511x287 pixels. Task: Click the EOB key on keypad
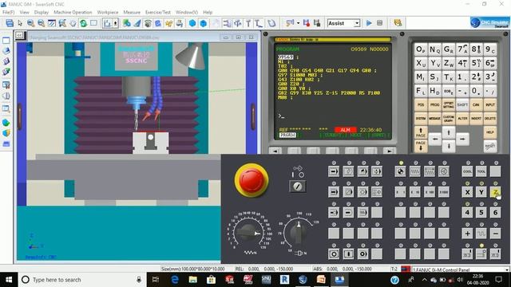click(x=449, y=91)
